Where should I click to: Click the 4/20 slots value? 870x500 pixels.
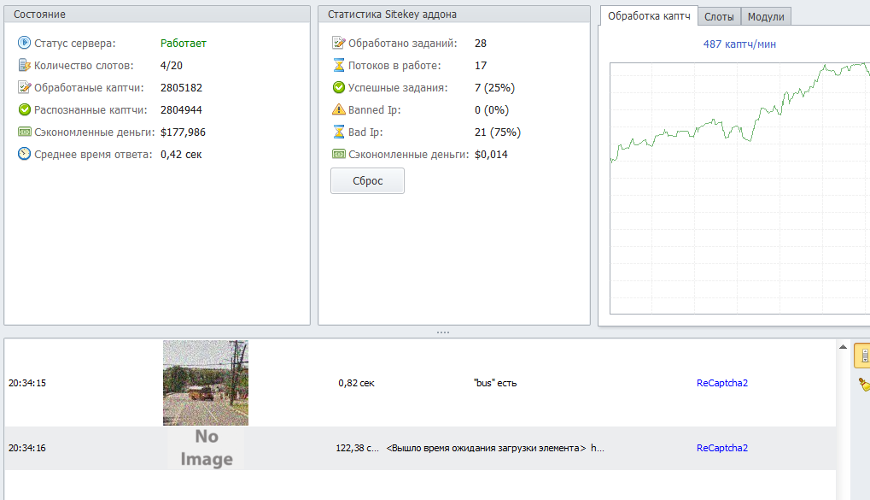(x=171, y=65)
